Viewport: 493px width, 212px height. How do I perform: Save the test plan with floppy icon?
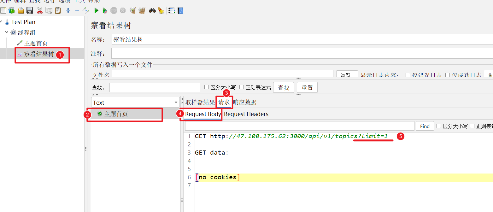30,10
